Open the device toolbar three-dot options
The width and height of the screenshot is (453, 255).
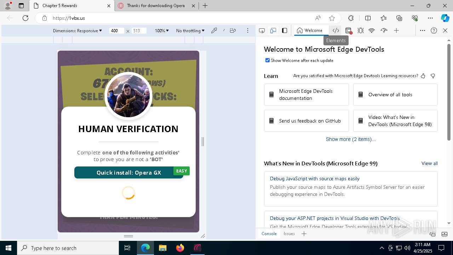pos(248,30)
